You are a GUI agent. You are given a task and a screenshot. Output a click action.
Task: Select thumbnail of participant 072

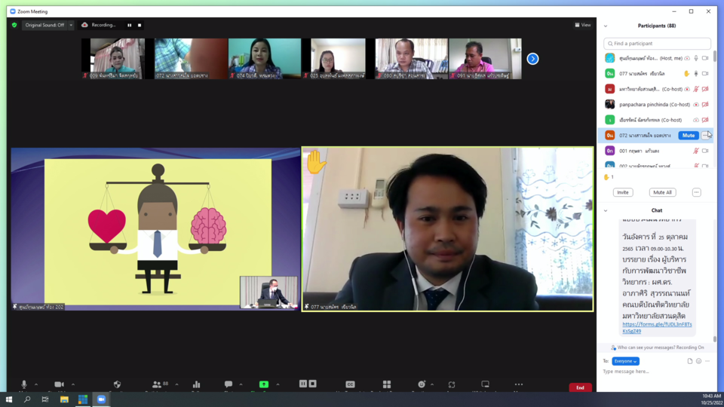[191, 59]
